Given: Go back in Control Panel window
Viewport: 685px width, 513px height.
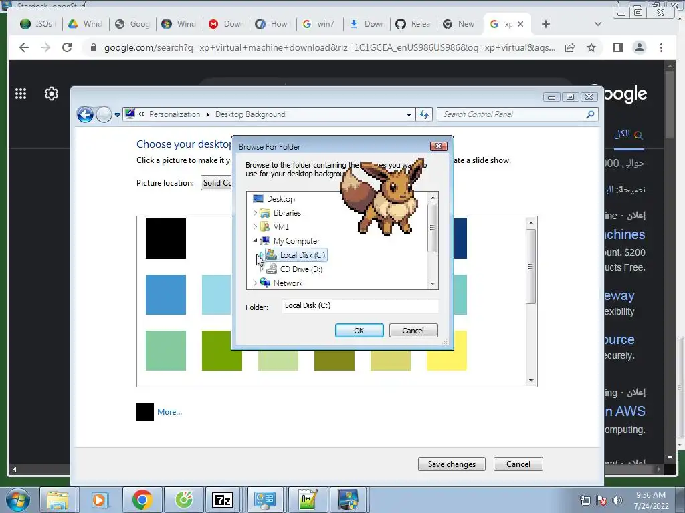Looking at the screenshot, I should pos(85,115).
